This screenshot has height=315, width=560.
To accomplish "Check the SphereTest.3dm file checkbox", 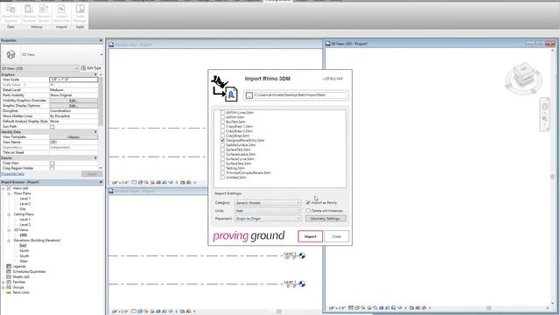I will pyautogui.click(x=222, y=150).
